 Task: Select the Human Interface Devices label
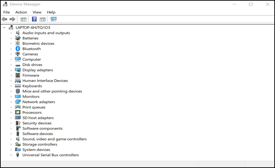click(x=45, y=81)
